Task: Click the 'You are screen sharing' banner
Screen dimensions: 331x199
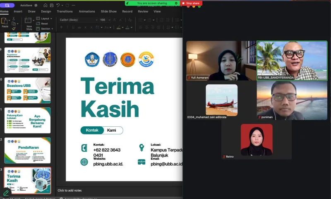Action: (152, 3)
